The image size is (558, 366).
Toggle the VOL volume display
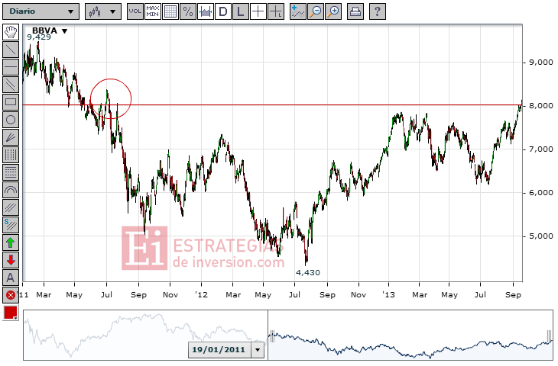[x=135, y=11]
